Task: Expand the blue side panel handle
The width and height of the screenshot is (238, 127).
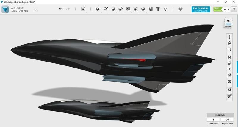Action: pos(237,74)
